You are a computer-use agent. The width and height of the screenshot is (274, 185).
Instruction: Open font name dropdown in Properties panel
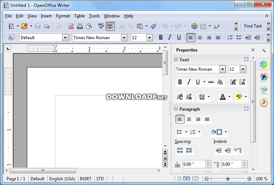point(222,69)
